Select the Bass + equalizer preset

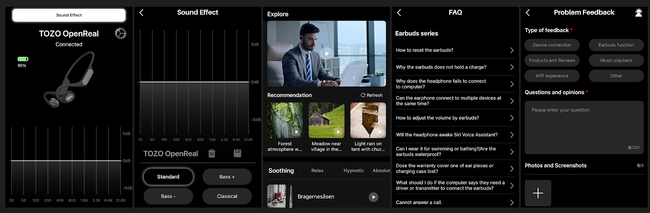227,177
